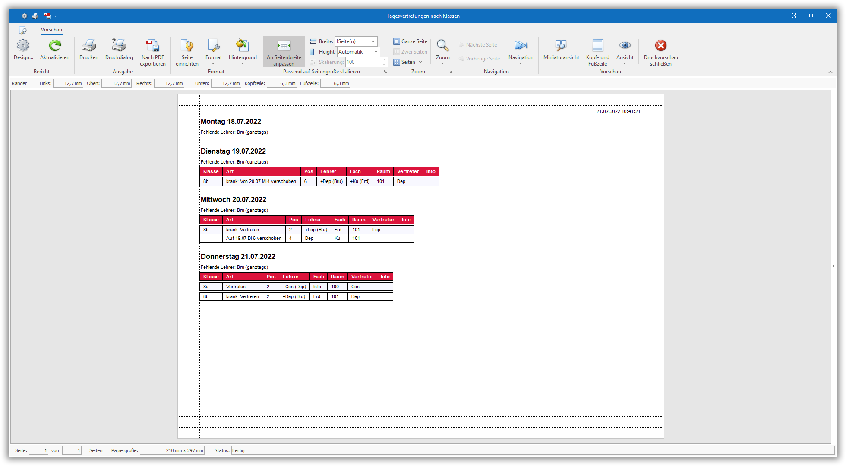Image resolution: width=846 pixels, height=466 pixels.
Task: Click the Nach PDF exportieren icon
Action: [x=153, y=46]
